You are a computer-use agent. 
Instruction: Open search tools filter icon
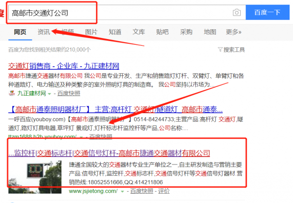[x=221, y=50]
